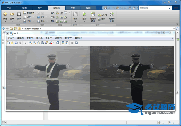181x126 pixels.
Task: Select the zoom in magnifier tool
Action: click(31, 43)
